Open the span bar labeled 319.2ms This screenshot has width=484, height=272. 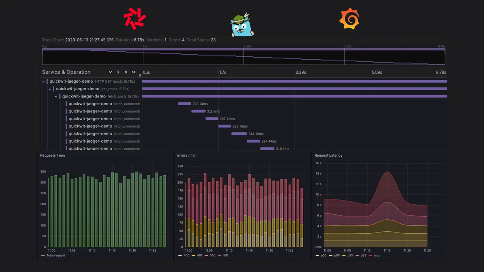(267, 149)
